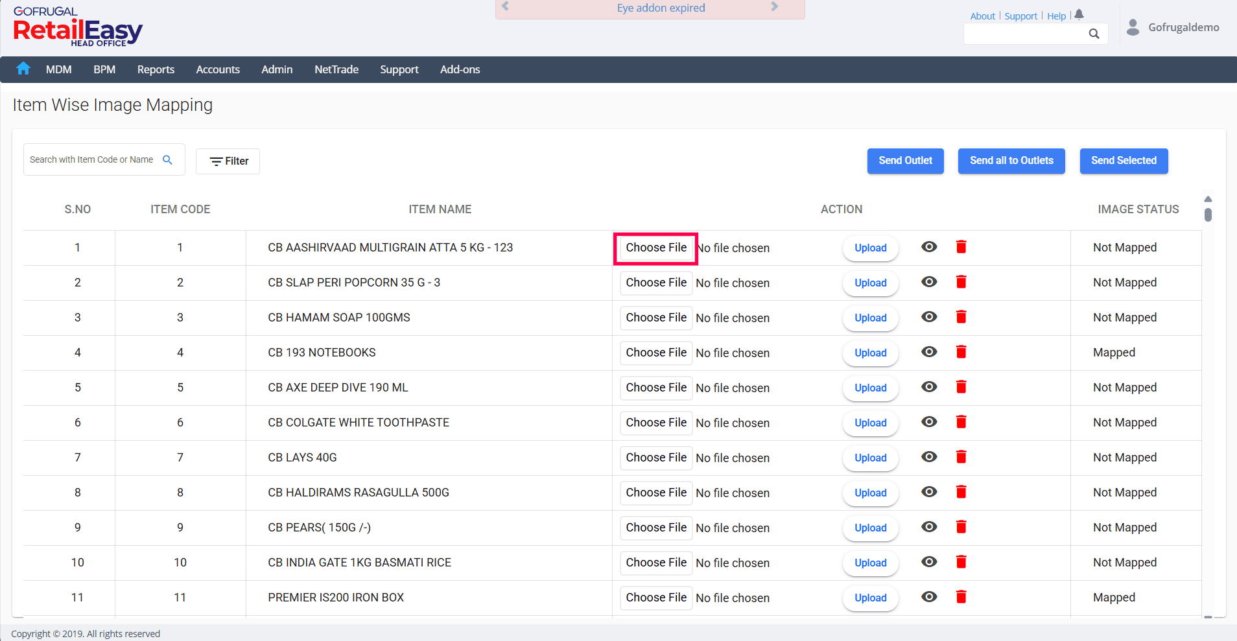Screen dimensions: 1237x641
Task: Go to next banner message arrow
Action: click(774, 6)
